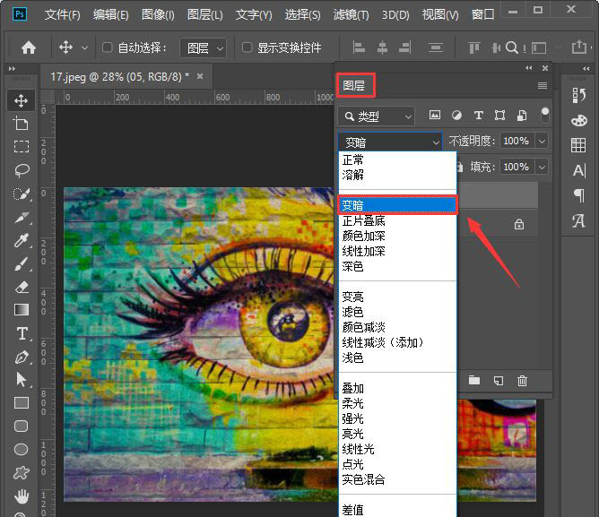
Task: Select the Pen tool
Action: point(22,358)
